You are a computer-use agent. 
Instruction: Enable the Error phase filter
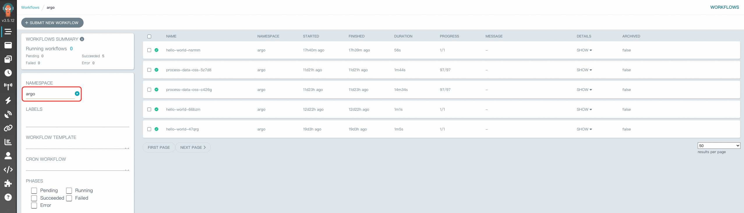(x=34, y=205)
